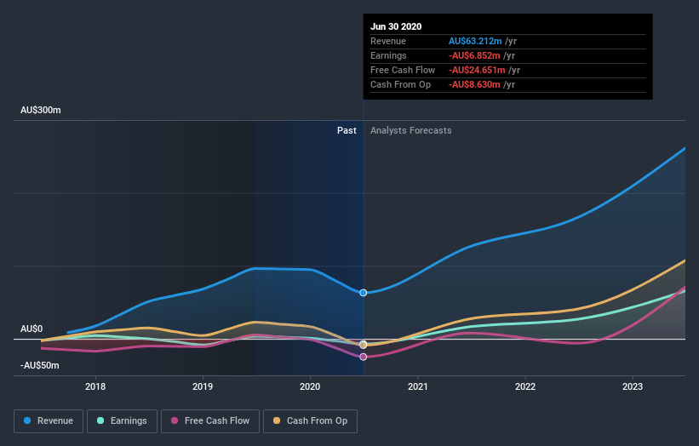Click the blue Revenue legend dot
Image resolution: width=699 pixels, height=446 pixels.
(27, 420)
